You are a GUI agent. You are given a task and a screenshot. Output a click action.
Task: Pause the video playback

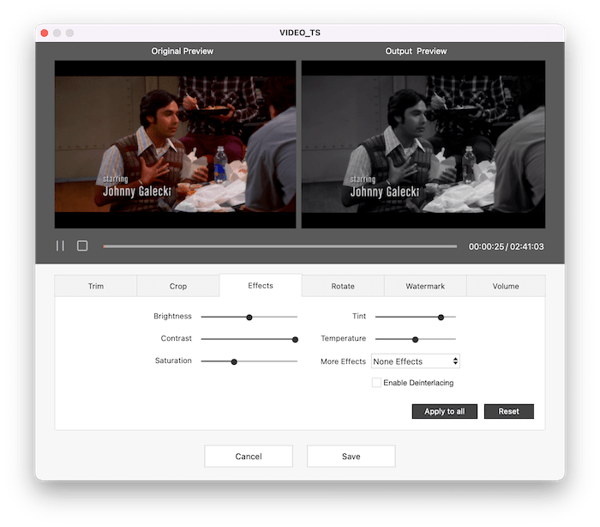point(60,245)
